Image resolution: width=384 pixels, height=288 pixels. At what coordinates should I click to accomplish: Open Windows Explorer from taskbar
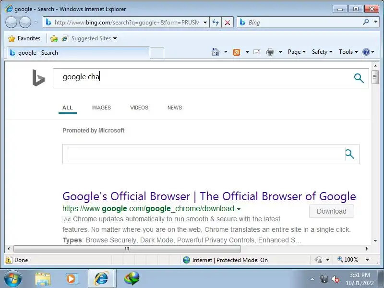coord(43,279)
